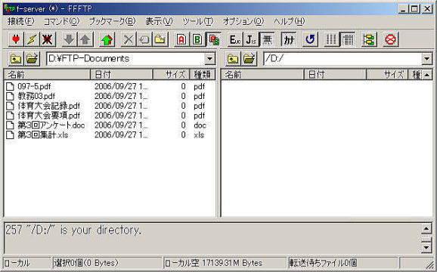Click status bar ローカル空 free space entry
Screen dimensions: 437x272
(225, 263)
